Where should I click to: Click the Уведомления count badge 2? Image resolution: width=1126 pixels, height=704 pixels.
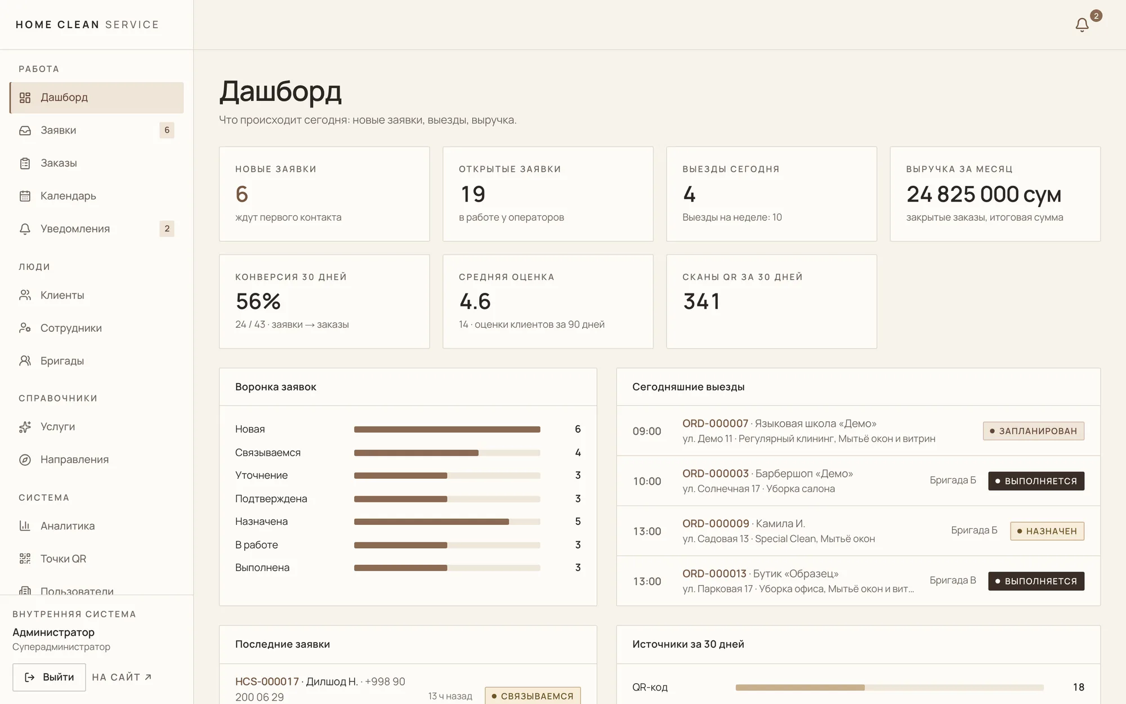[x=167, y=229]
